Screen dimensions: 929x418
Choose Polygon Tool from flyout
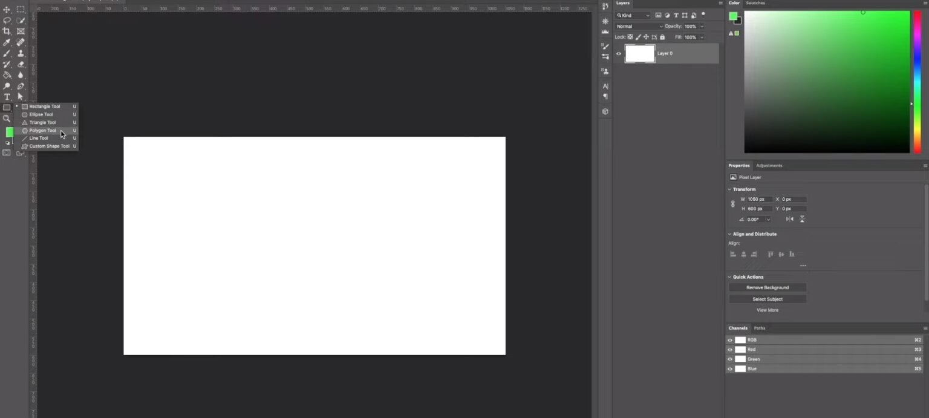click(47, 130)
